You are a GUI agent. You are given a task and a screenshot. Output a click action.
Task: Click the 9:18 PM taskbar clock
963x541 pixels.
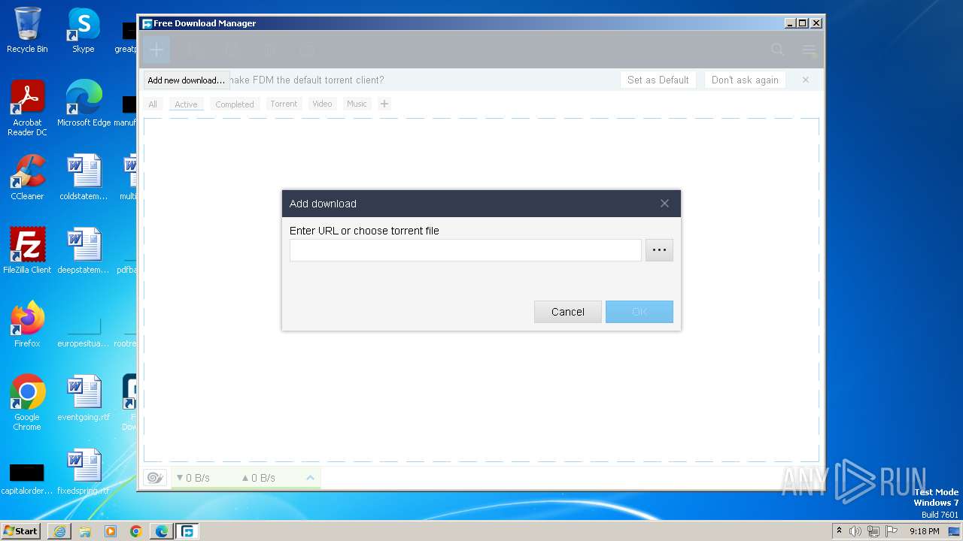pos(924,531)
